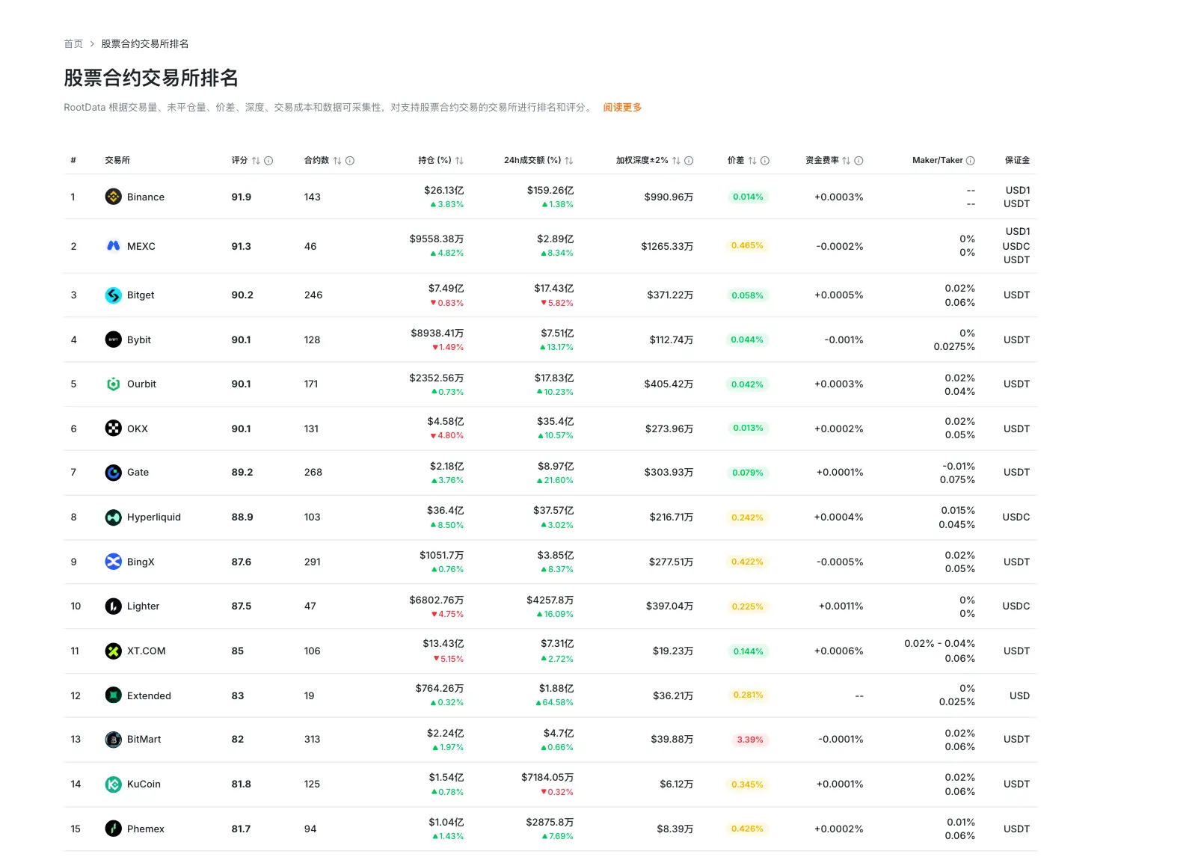Click the Hyperliquid exchange logo
The image size is (1201, 857).
coord(113,517)
